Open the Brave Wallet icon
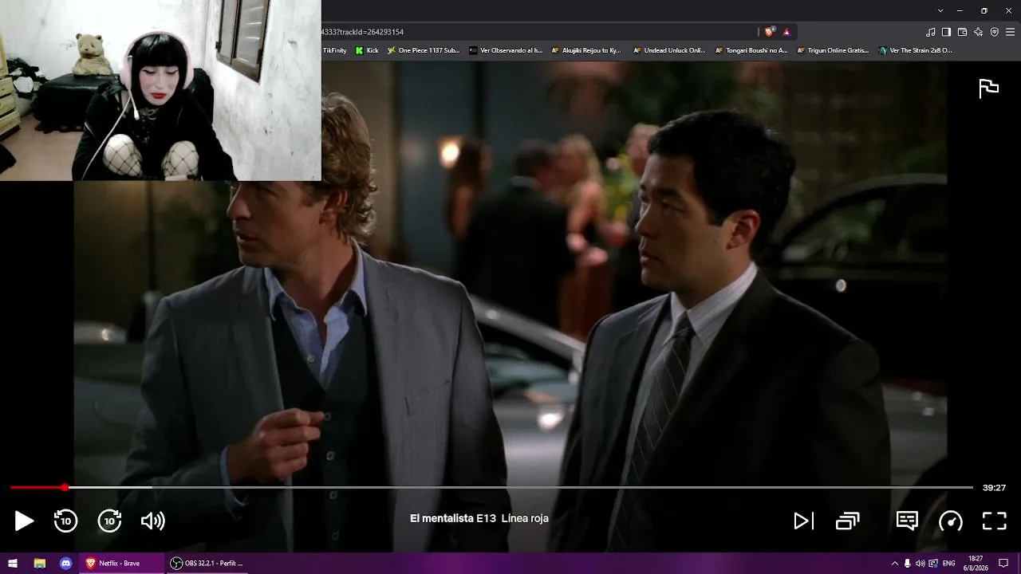 [x=962, y=32]
